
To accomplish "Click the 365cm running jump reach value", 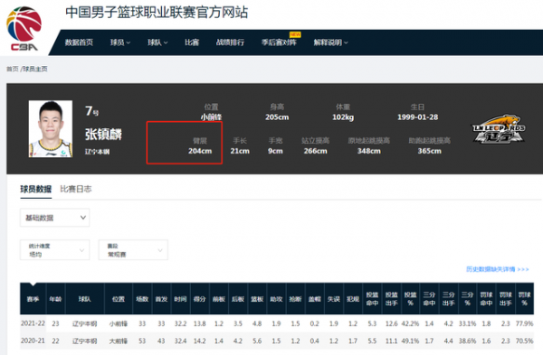I will 429,151.
